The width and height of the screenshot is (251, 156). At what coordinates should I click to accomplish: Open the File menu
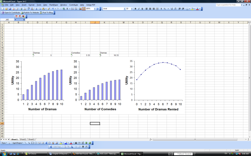7,5
